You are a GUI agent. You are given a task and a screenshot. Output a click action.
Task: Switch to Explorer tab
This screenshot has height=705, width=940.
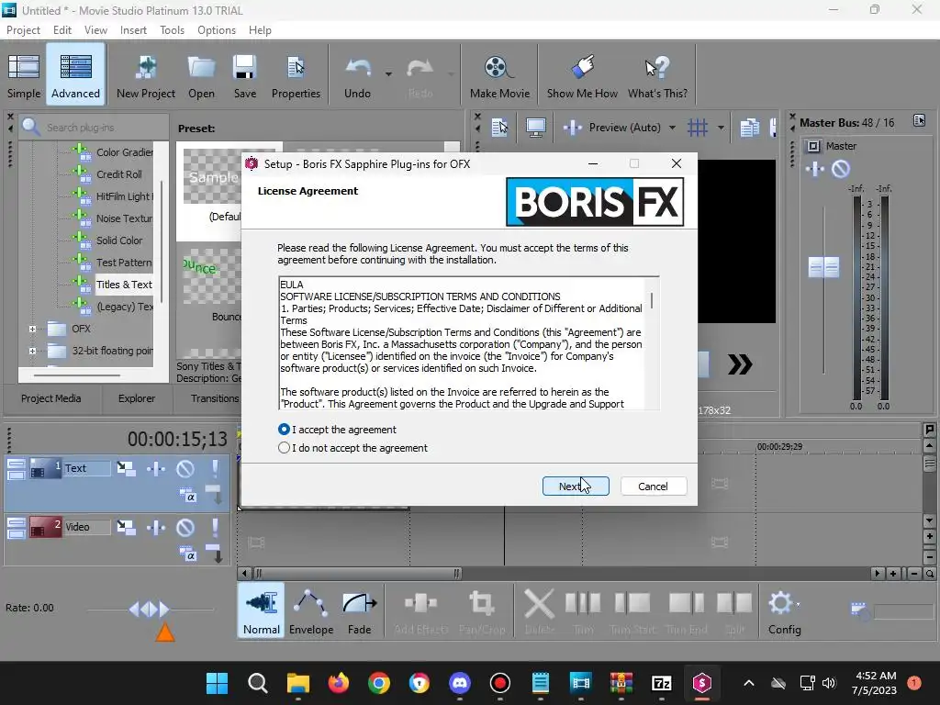pyautogui.click(x=137, y=398)
